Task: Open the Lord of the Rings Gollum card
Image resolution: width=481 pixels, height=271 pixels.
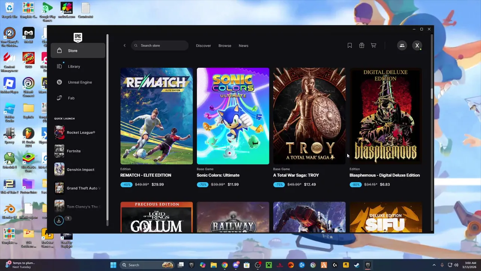Action: coord(156,217)
